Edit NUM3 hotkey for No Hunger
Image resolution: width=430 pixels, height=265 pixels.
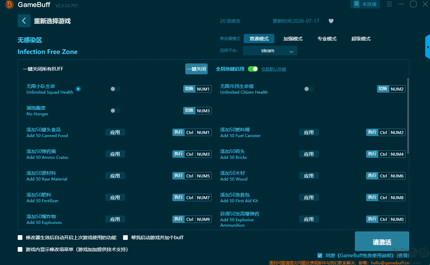tap(197, 111)
